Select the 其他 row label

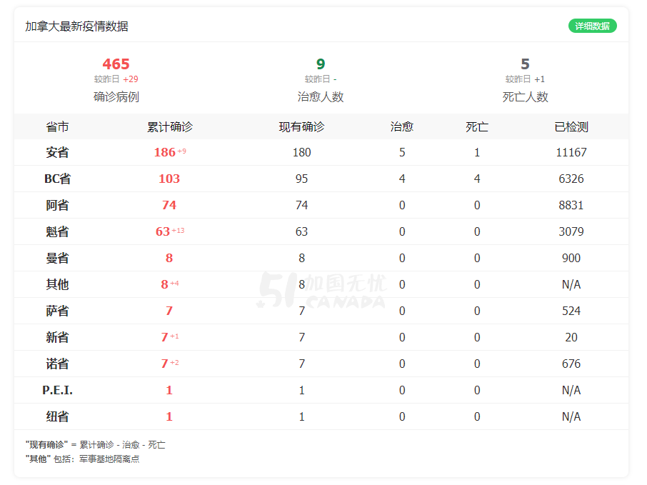click(57, 284)
